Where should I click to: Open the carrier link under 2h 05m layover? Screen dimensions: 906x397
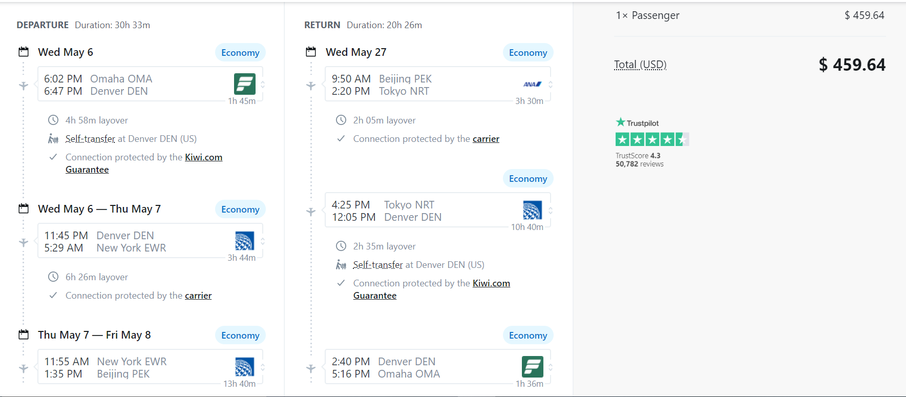point(486,139)
